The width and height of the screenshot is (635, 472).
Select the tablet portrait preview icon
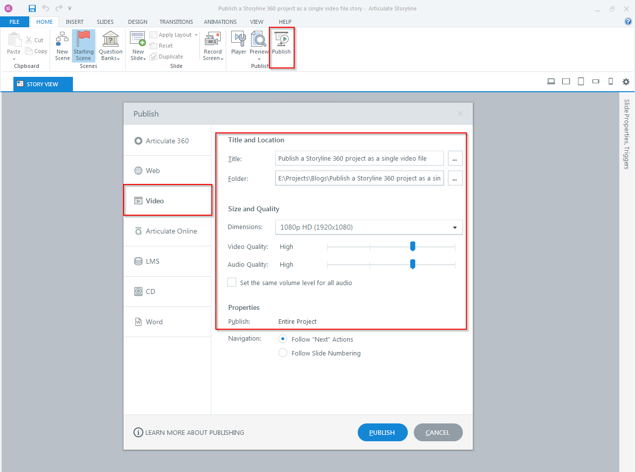(581, 82)
